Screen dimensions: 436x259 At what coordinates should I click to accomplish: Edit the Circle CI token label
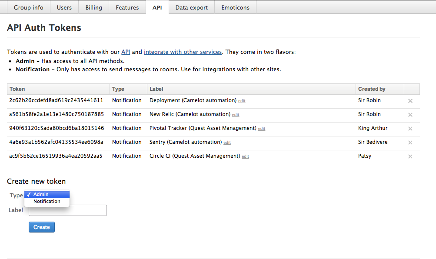tap(246, 156)
